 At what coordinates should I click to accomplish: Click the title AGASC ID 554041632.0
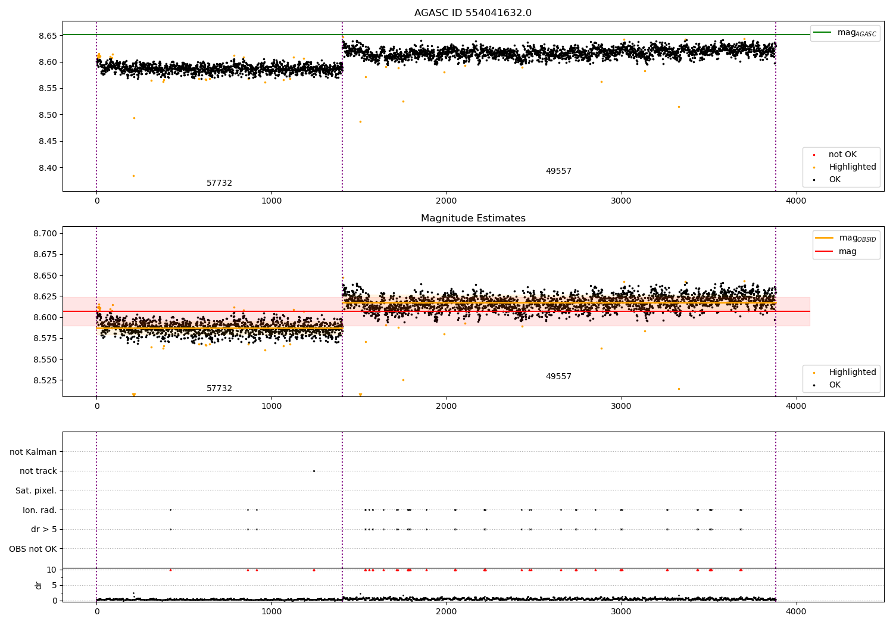coord(473,13)
